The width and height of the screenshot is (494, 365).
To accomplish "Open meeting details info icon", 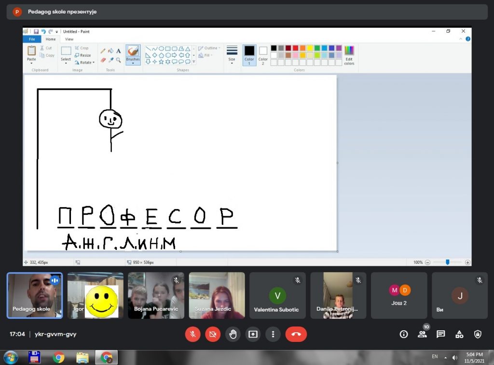I will [404, 334].
